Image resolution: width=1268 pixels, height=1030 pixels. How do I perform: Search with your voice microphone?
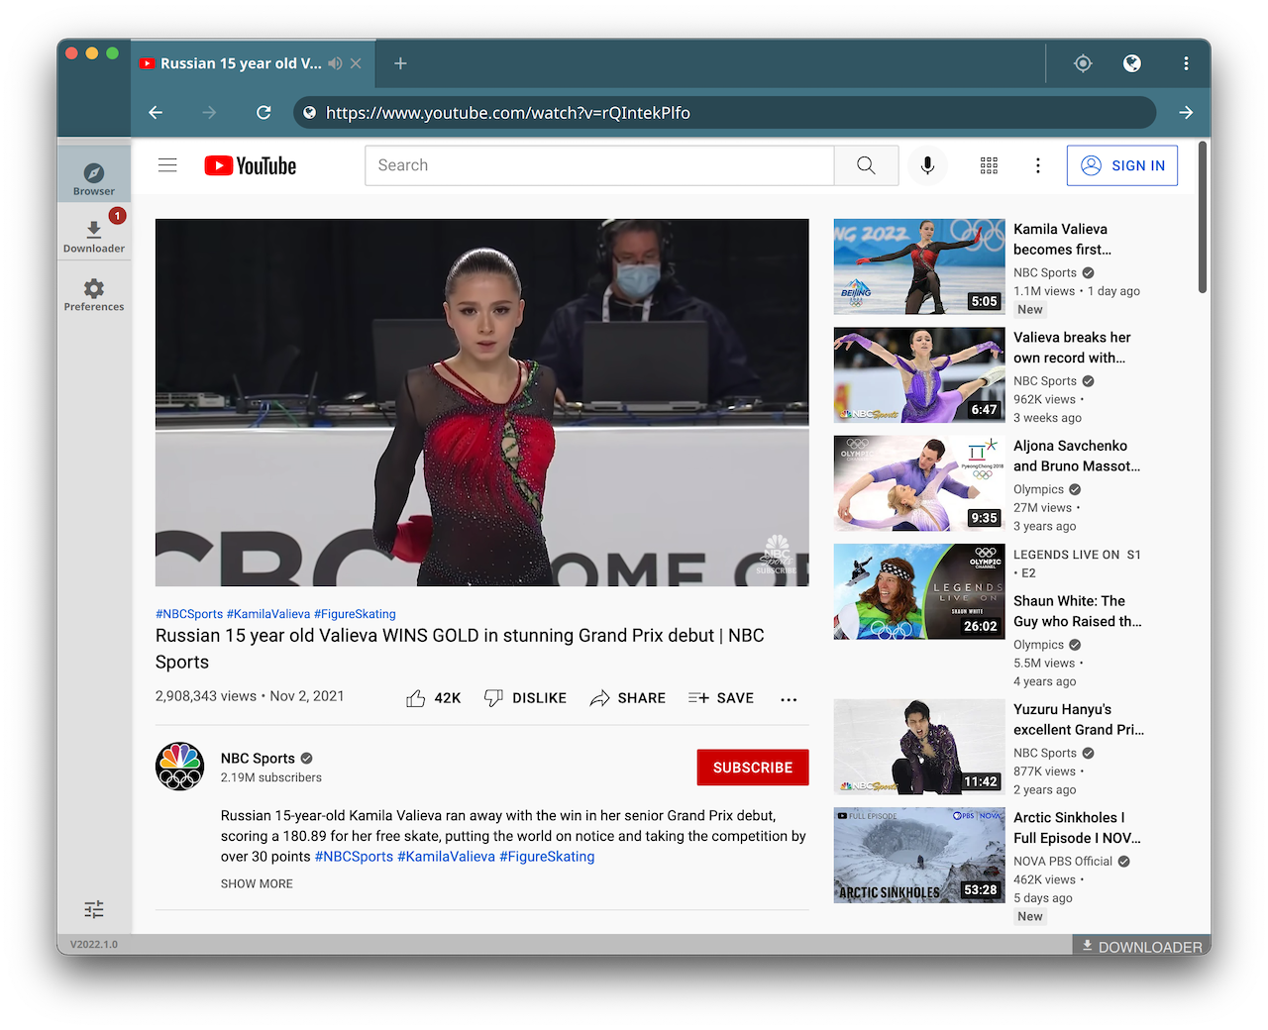tap(927, 165)
